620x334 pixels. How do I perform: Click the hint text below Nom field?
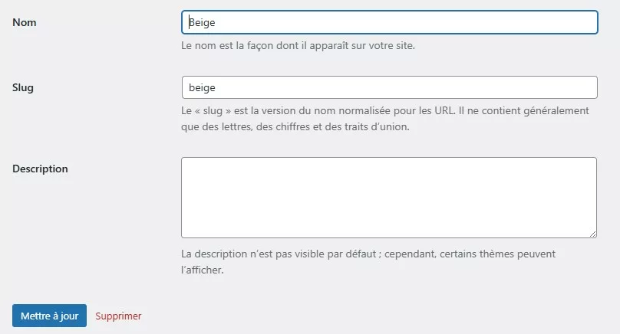(x=298, y=46)
